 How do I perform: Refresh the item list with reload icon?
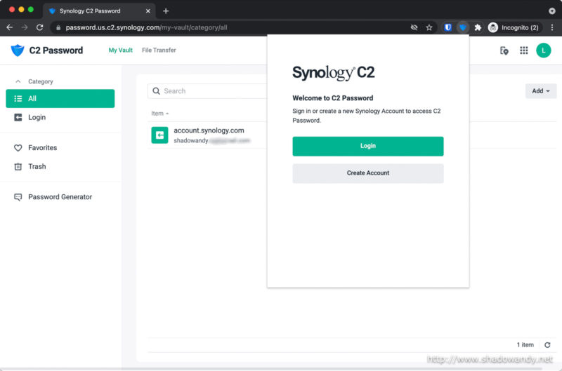point(547,345)
